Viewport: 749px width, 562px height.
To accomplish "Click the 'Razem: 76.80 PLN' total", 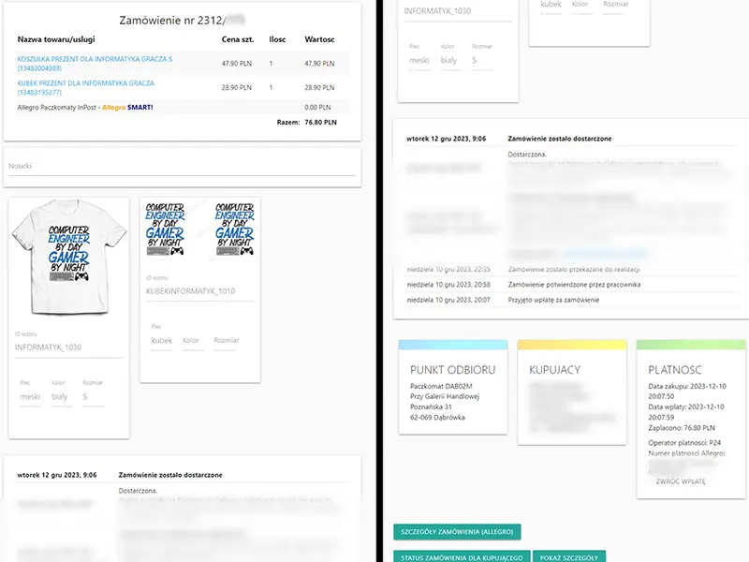I will tap(307, 123).
